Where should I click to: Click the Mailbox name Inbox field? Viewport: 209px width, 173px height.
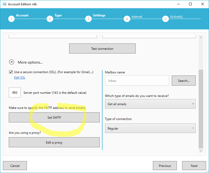coord(137,81)
